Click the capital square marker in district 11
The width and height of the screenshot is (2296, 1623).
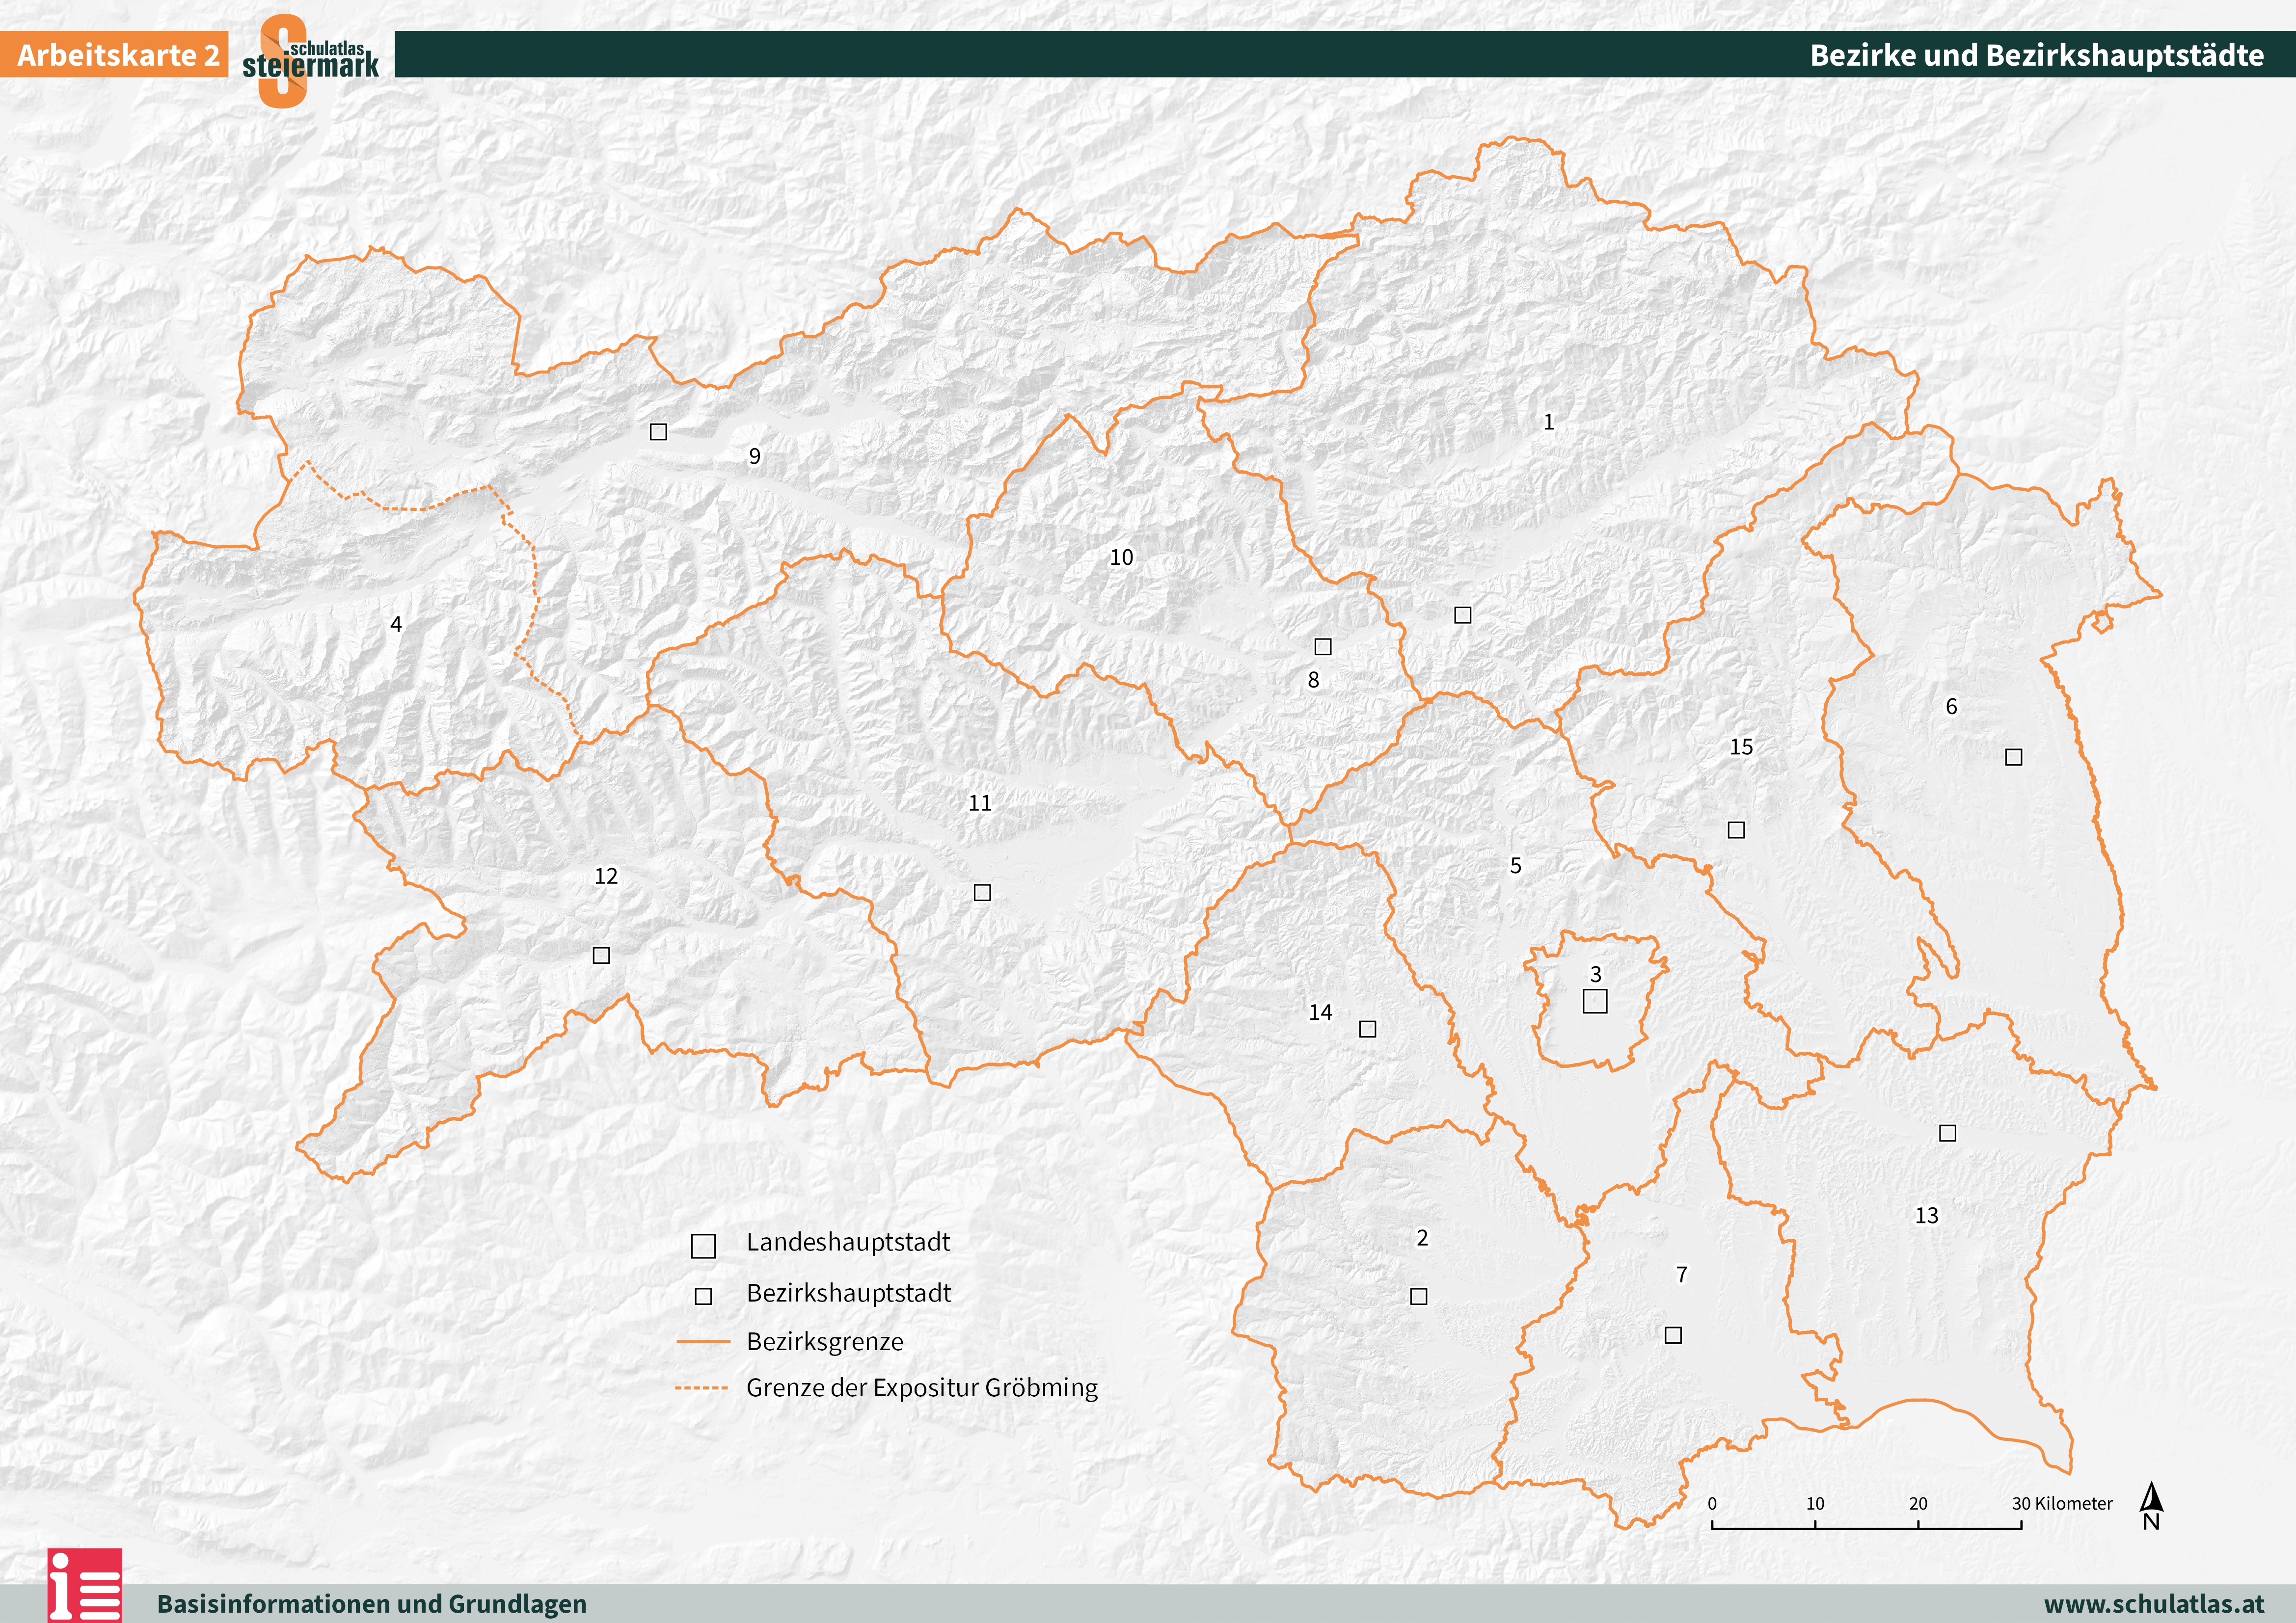[x=982, y=892]
